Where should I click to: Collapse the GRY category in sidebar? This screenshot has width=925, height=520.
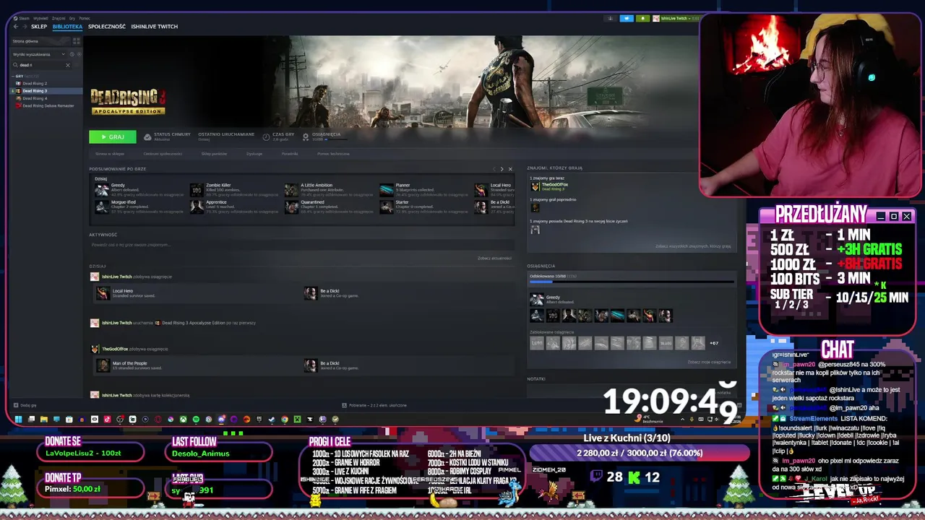(x=13, y=76)
